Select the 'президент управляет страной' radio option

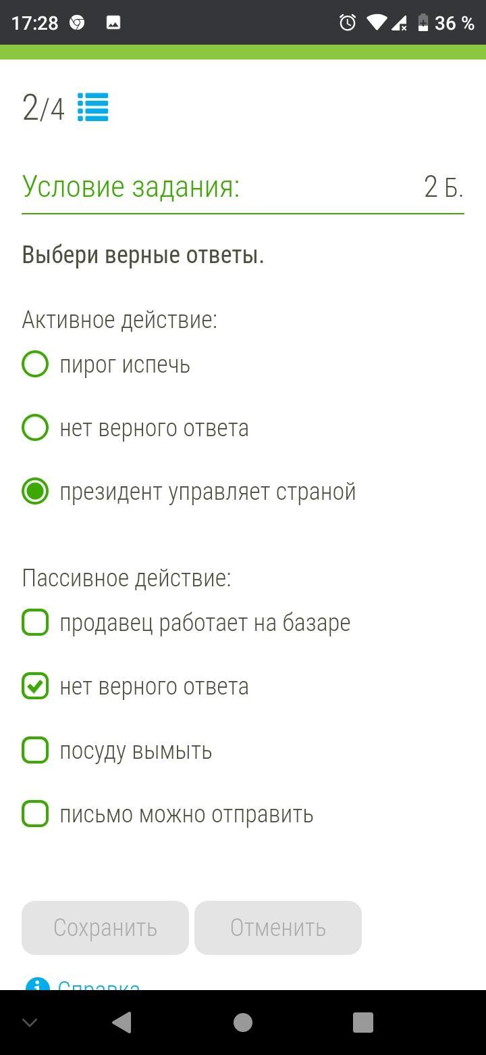[x=35, y=492]
